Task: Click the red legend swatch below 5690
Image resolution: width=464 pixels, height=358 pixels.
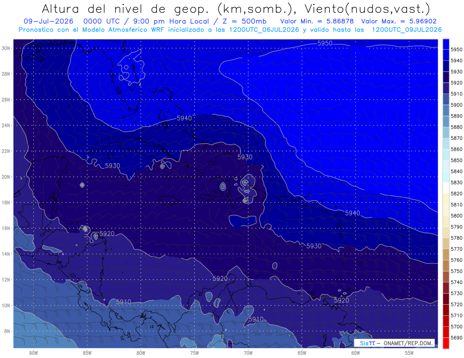Action: tap(446, 343)
